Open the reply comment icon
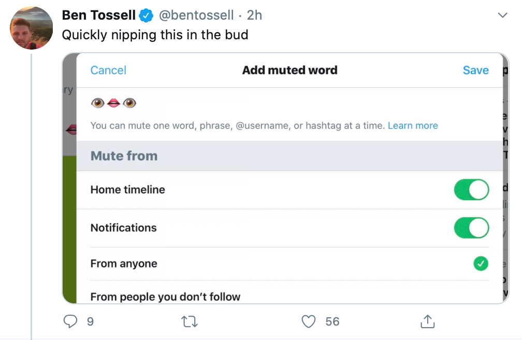 pyautogui.click(x=70, y=321)
